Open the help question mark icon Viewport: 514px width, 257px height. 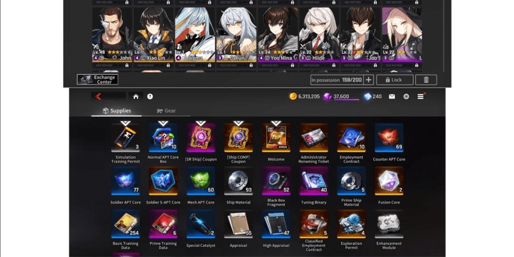[150, 96]
